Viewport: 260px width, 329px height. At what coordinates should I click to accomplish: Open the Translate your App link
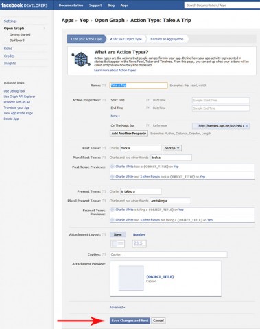tap(16, 108)
